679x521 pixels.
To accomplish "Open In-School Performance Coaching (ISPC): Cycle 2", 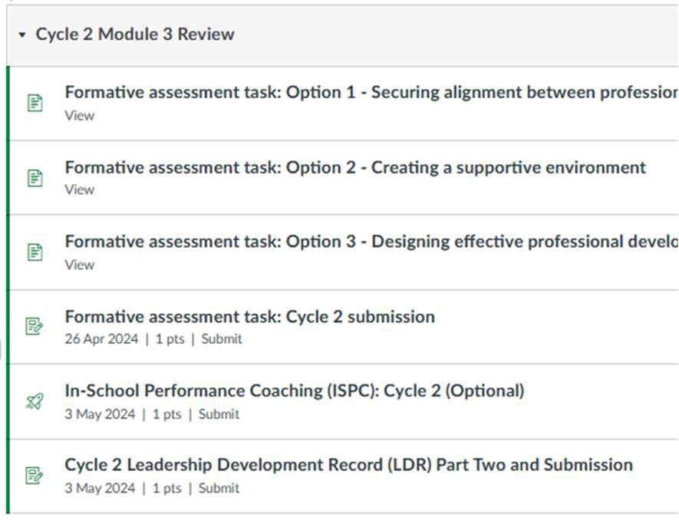I will [x=294, y=391].
